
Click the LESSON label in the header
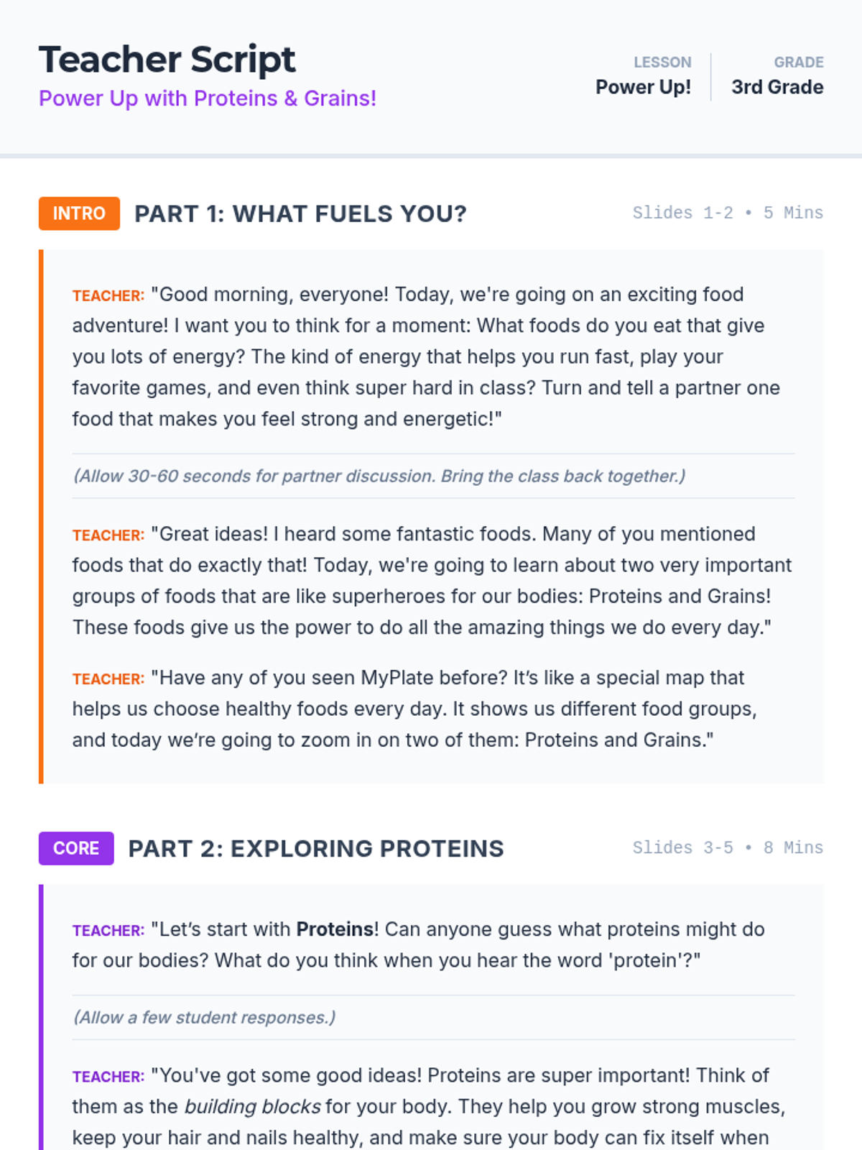tap(662, 63)
